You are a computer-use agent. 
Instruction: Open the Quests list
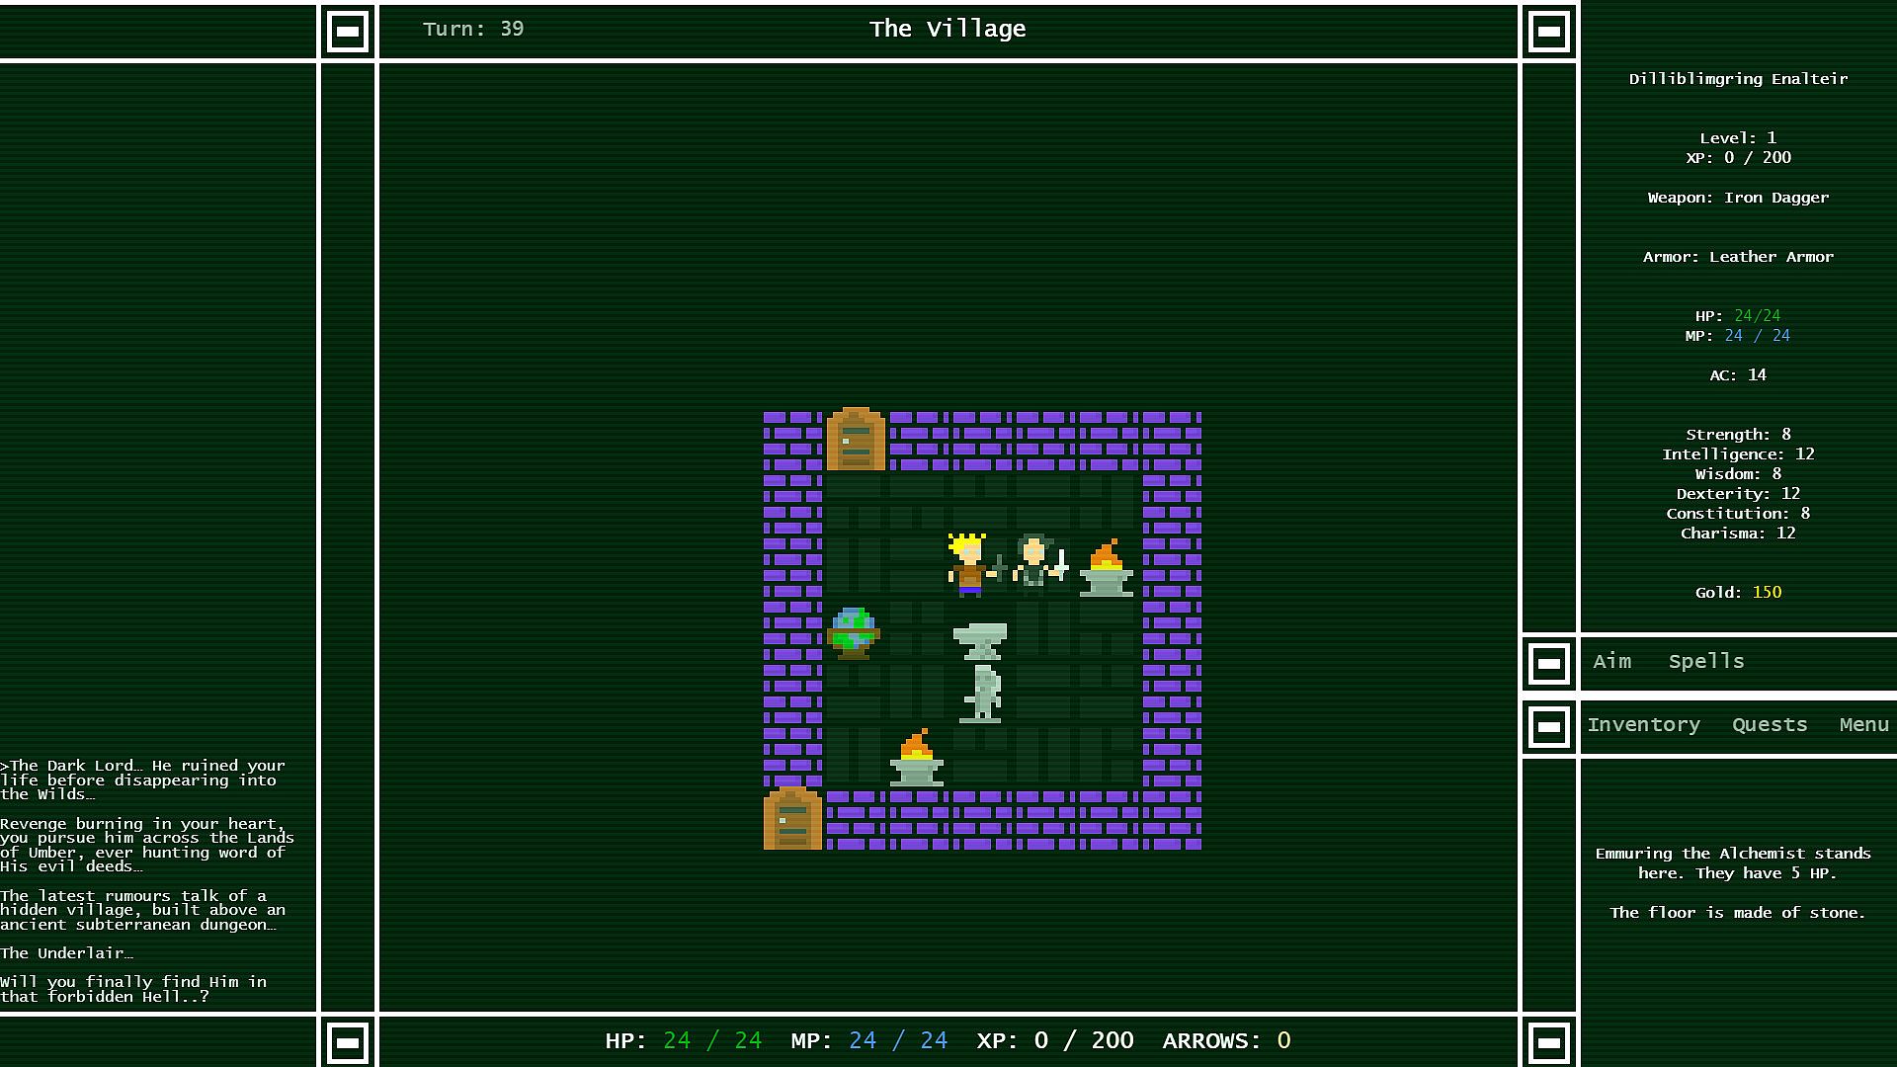1769,725
